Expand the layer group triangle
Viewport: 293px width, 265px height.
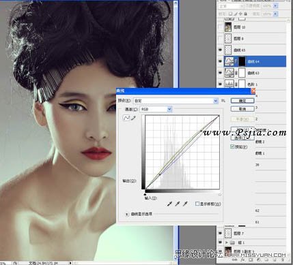[x=227, y=243]
